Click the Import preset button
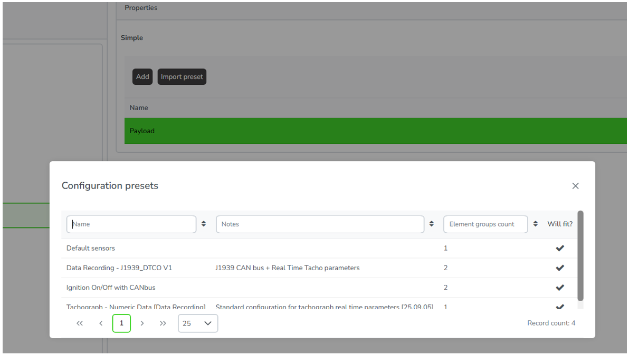The image size is (629, 356). [x=182, y=77]
